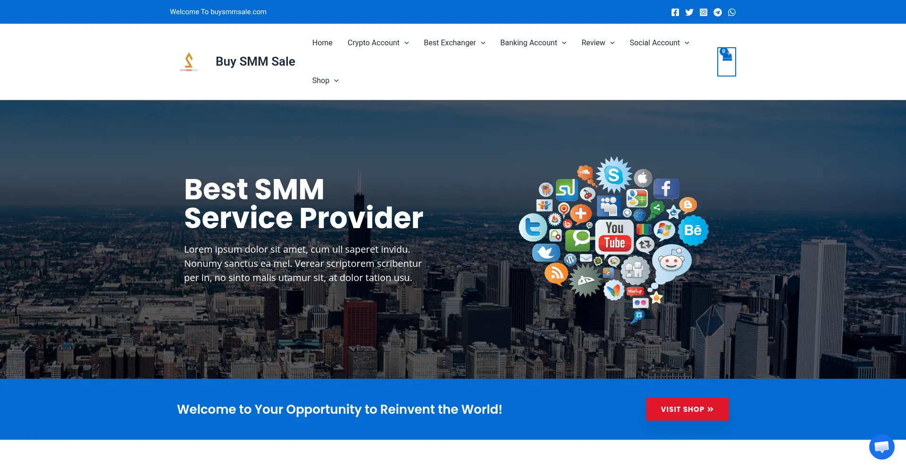This screenshot has height=469, width=906.
Task: Expand the Review dropdown chevron
Action: [612, 43]
